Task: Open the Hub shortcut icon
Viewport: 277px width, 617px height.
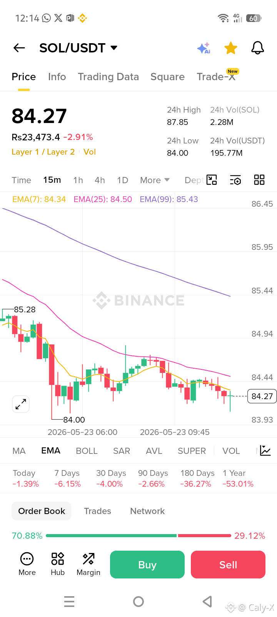Action: click(x=58, y=564)
